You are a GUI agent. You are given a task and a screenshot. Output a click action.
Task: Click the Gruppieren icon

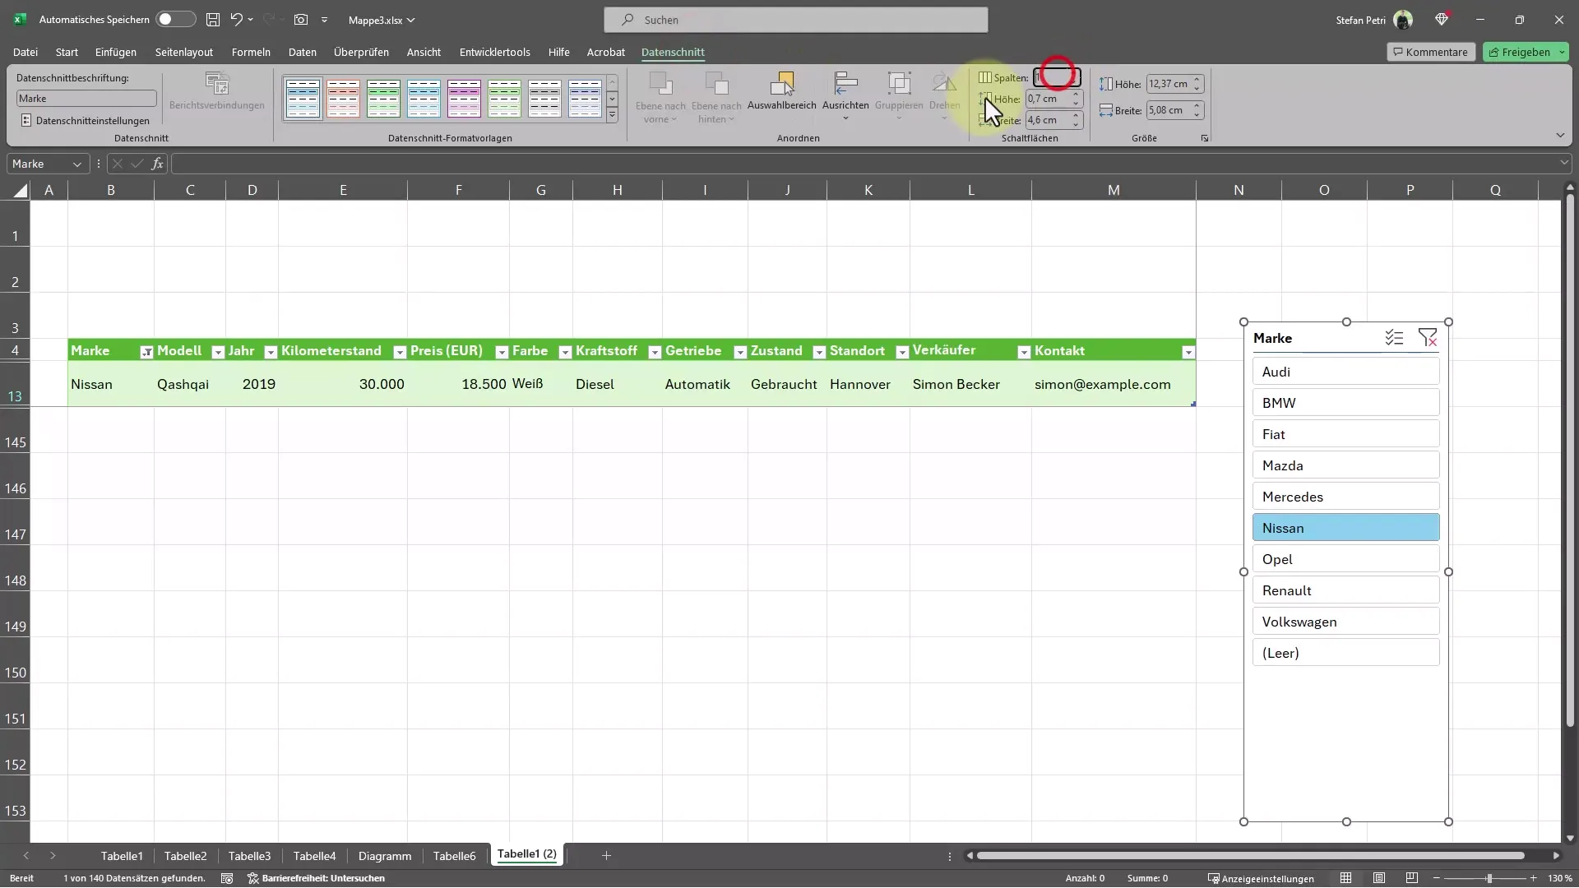(x=899, y=84)
